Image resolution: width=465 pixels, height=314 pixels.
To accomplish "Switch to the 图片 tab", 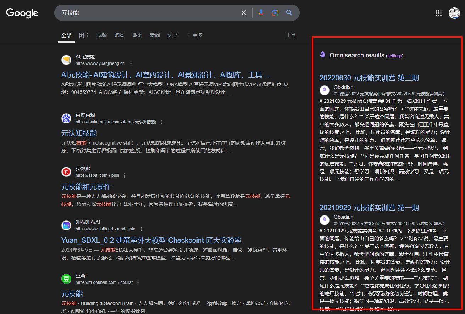I will point(84,35).
